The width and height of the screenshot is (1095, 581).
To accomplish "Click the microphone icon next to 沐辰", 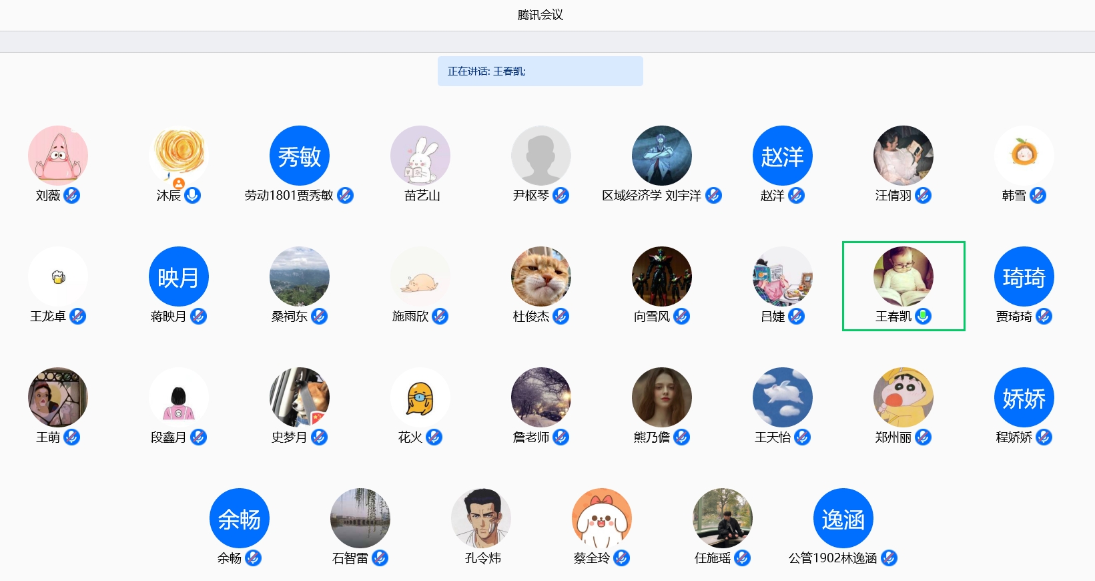I will point(192,196).
